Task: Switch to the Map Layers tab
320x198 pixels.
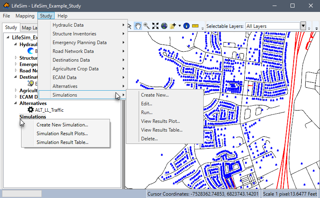Action: (x=29, y=28)
